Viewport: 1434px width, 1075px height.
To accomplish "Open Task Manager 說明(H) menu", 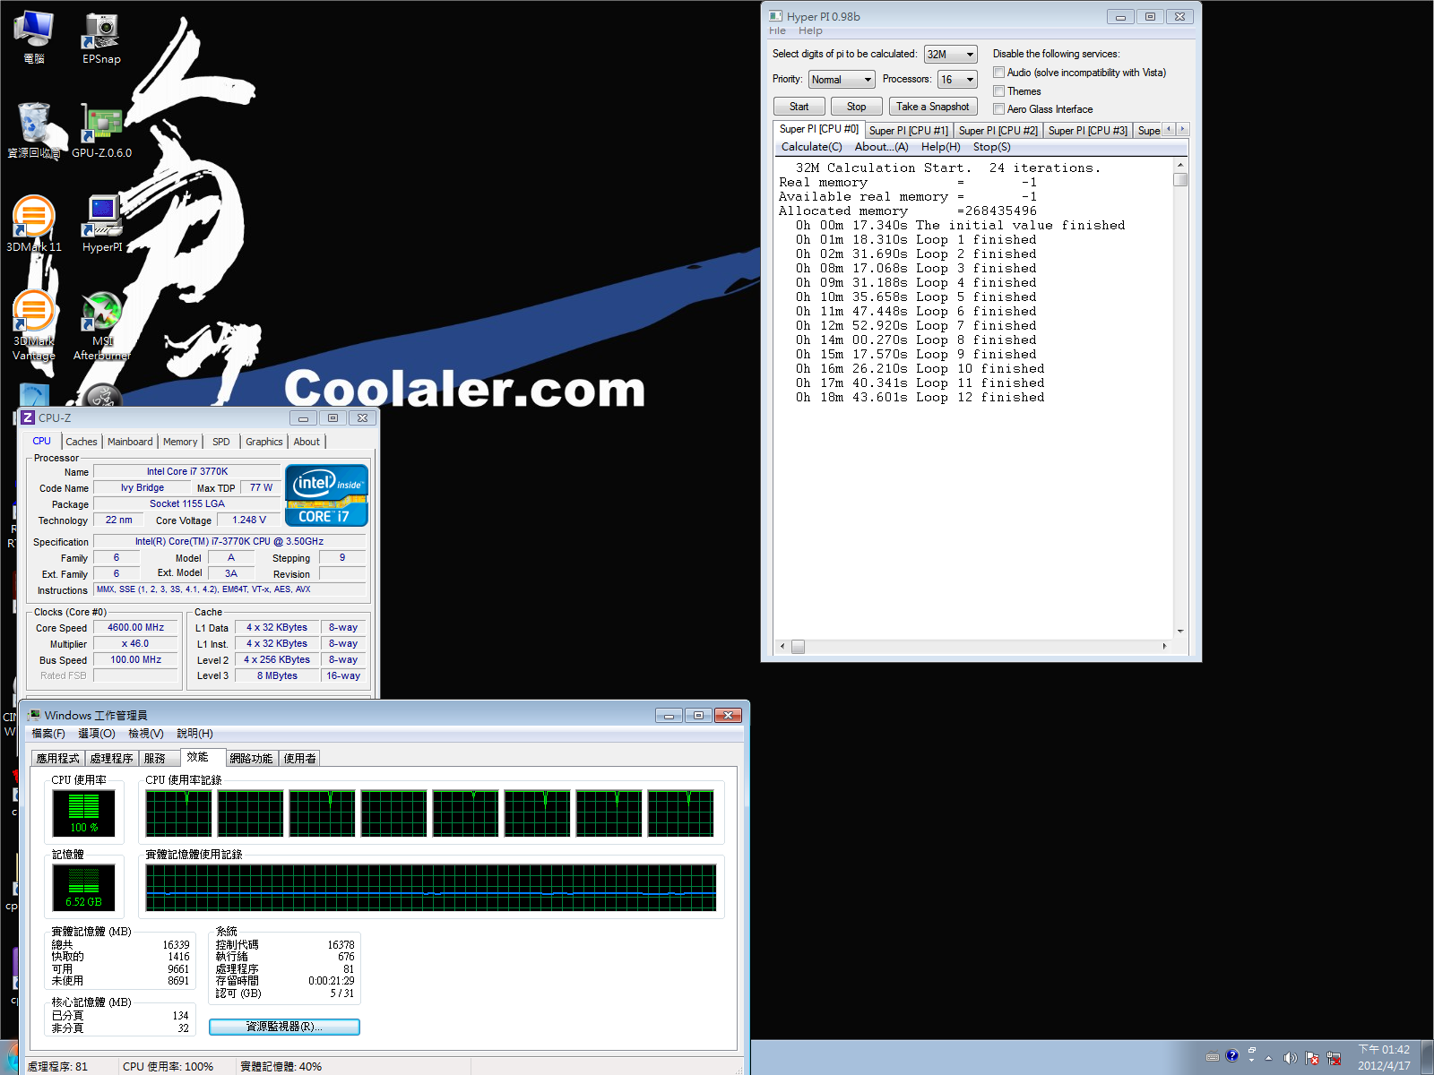I will [195, 734].
